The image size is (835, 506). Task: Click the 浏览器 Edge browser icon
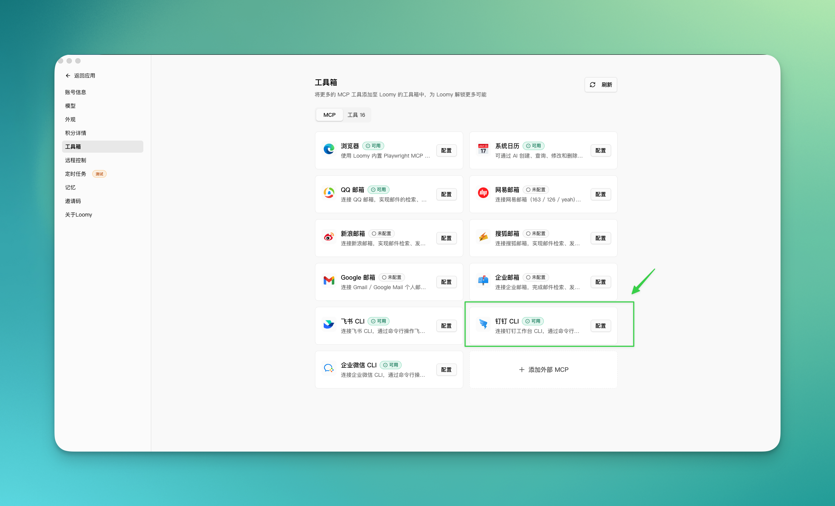pyautogui.click(x=329, y=148)
